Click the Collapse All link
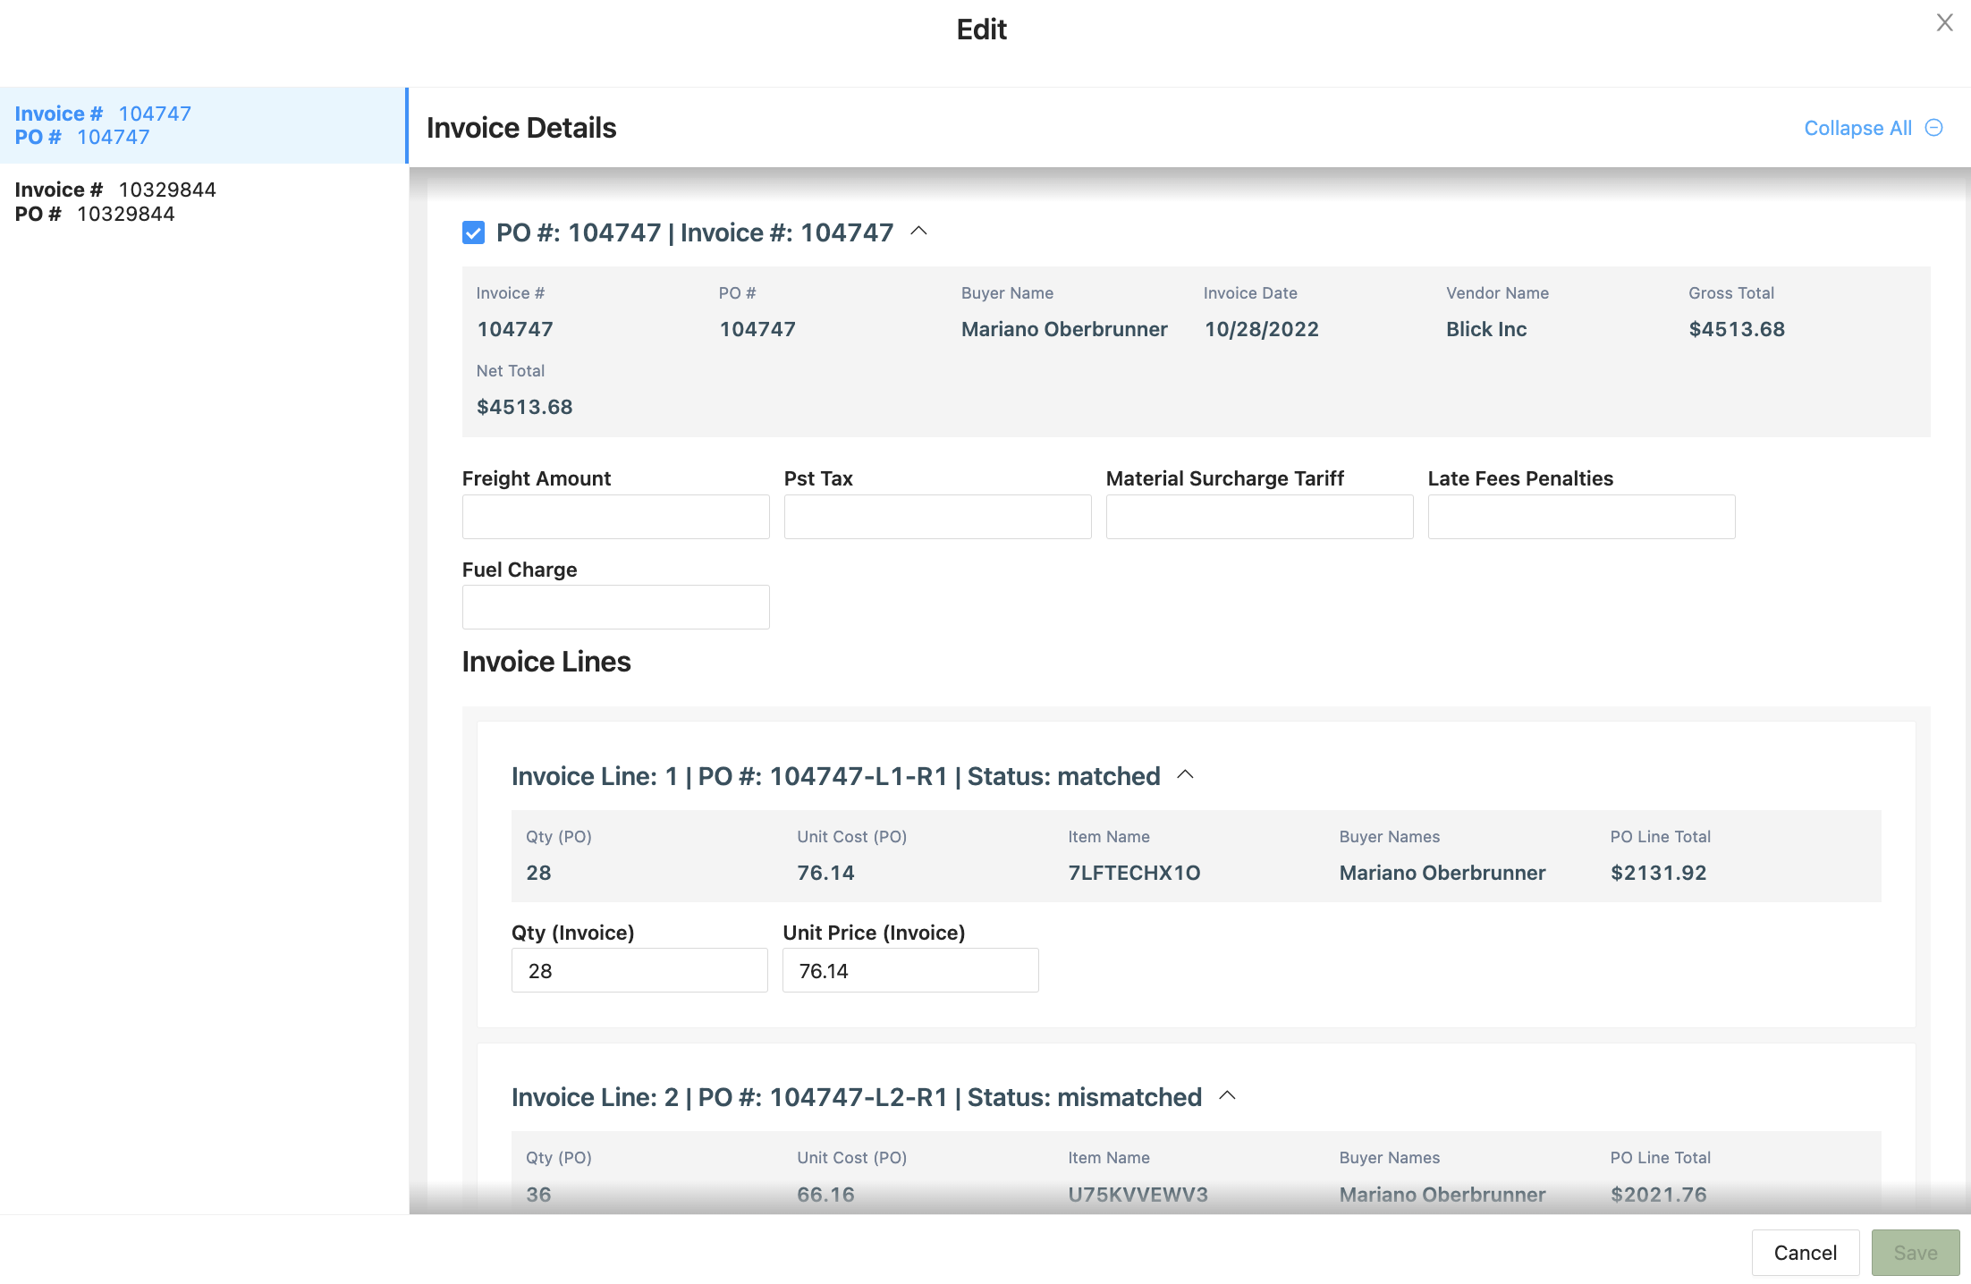The height and width of the screenshot is (1284, 1971). 1857,128
